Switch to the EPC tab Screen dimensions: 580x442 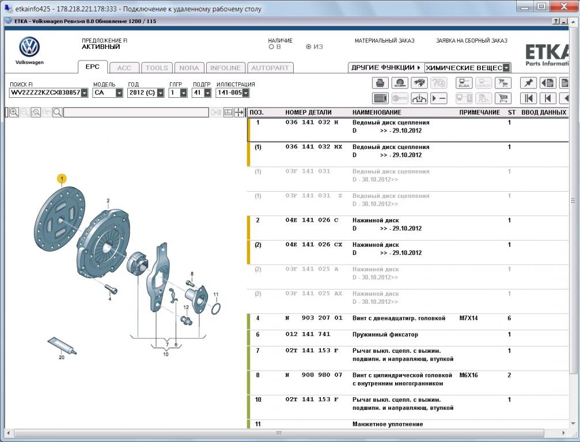pos(93,67)
